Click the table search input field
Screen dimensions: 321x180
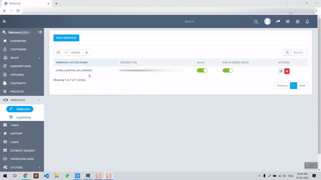(x=299, y=52)
